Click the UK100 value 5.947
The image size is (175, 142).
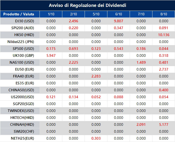click(x=51, y=55)
